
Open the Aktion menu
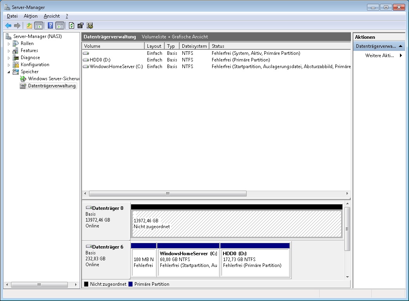(x=31, y=16)
